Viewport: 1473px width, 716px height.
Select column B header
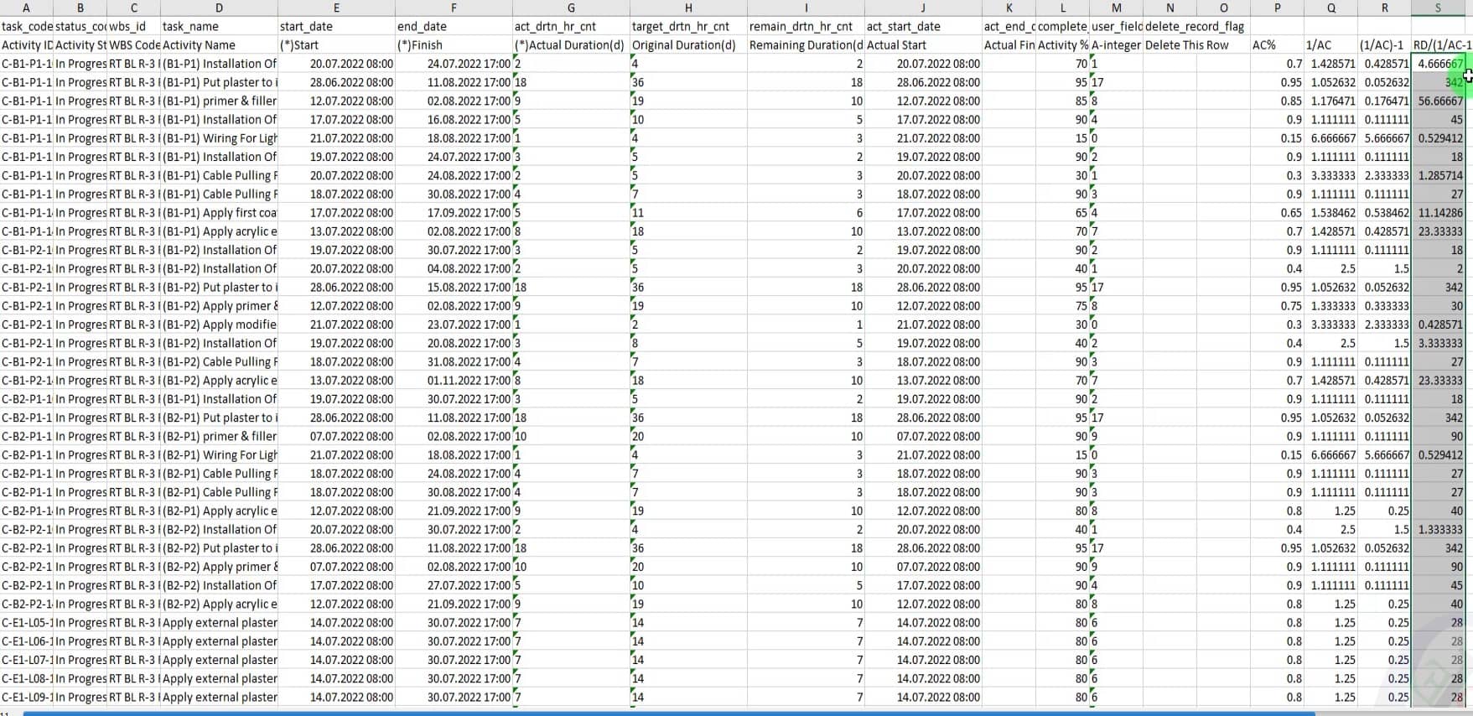tap(80, 8)
